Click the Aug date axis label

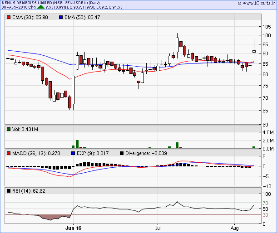coord(235,228)
